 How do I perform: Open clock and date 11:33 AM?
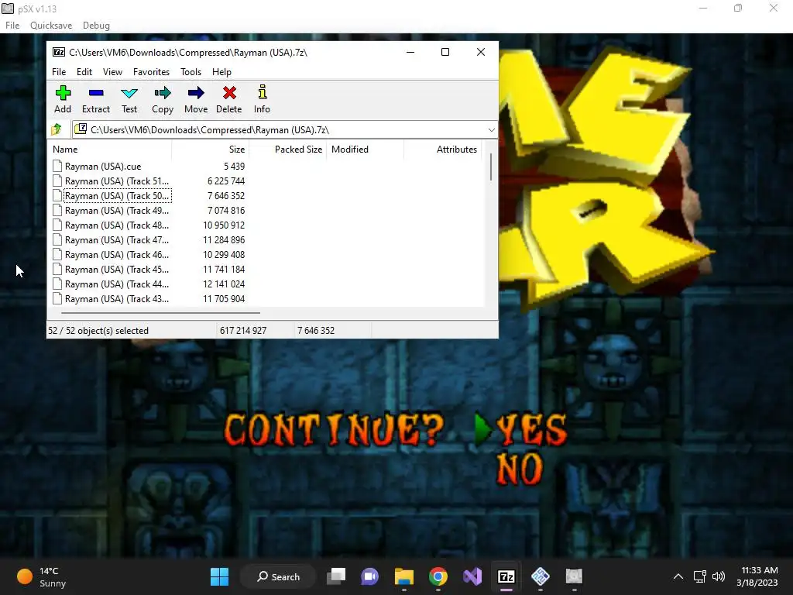tap(757, 576)
